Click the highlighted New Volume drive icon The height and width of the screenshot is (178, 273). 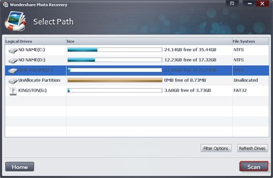[x=13, y=71]
